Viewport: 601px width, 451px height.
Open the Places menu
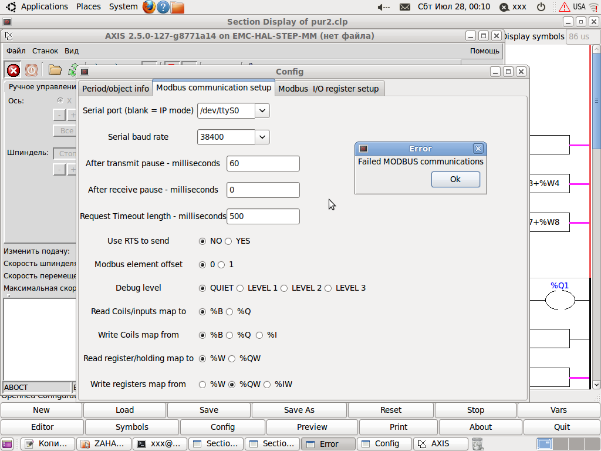(x=89, y=6)
